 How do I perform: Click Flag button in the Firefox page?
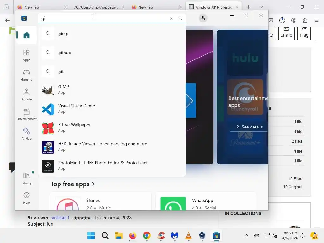[x=304, y=33]
